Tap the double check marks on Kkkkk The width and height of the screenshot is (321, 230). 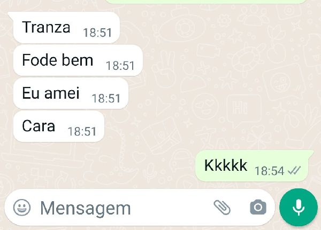point(294,170)
